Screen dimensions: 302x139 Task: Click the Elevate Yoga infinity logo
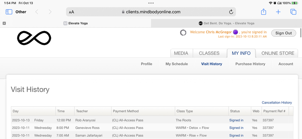point(34,38)
